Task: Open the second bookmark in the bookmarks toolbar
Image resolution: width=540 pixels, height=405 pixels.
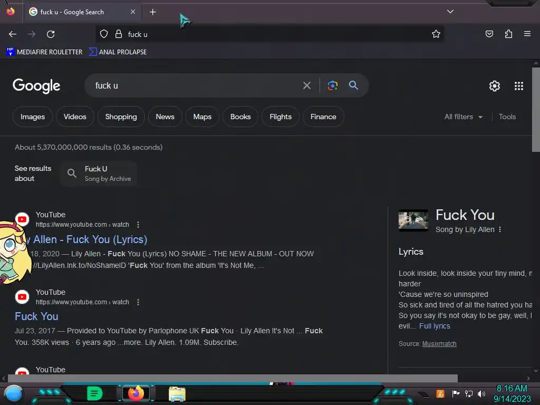Action: coord(118,52)
